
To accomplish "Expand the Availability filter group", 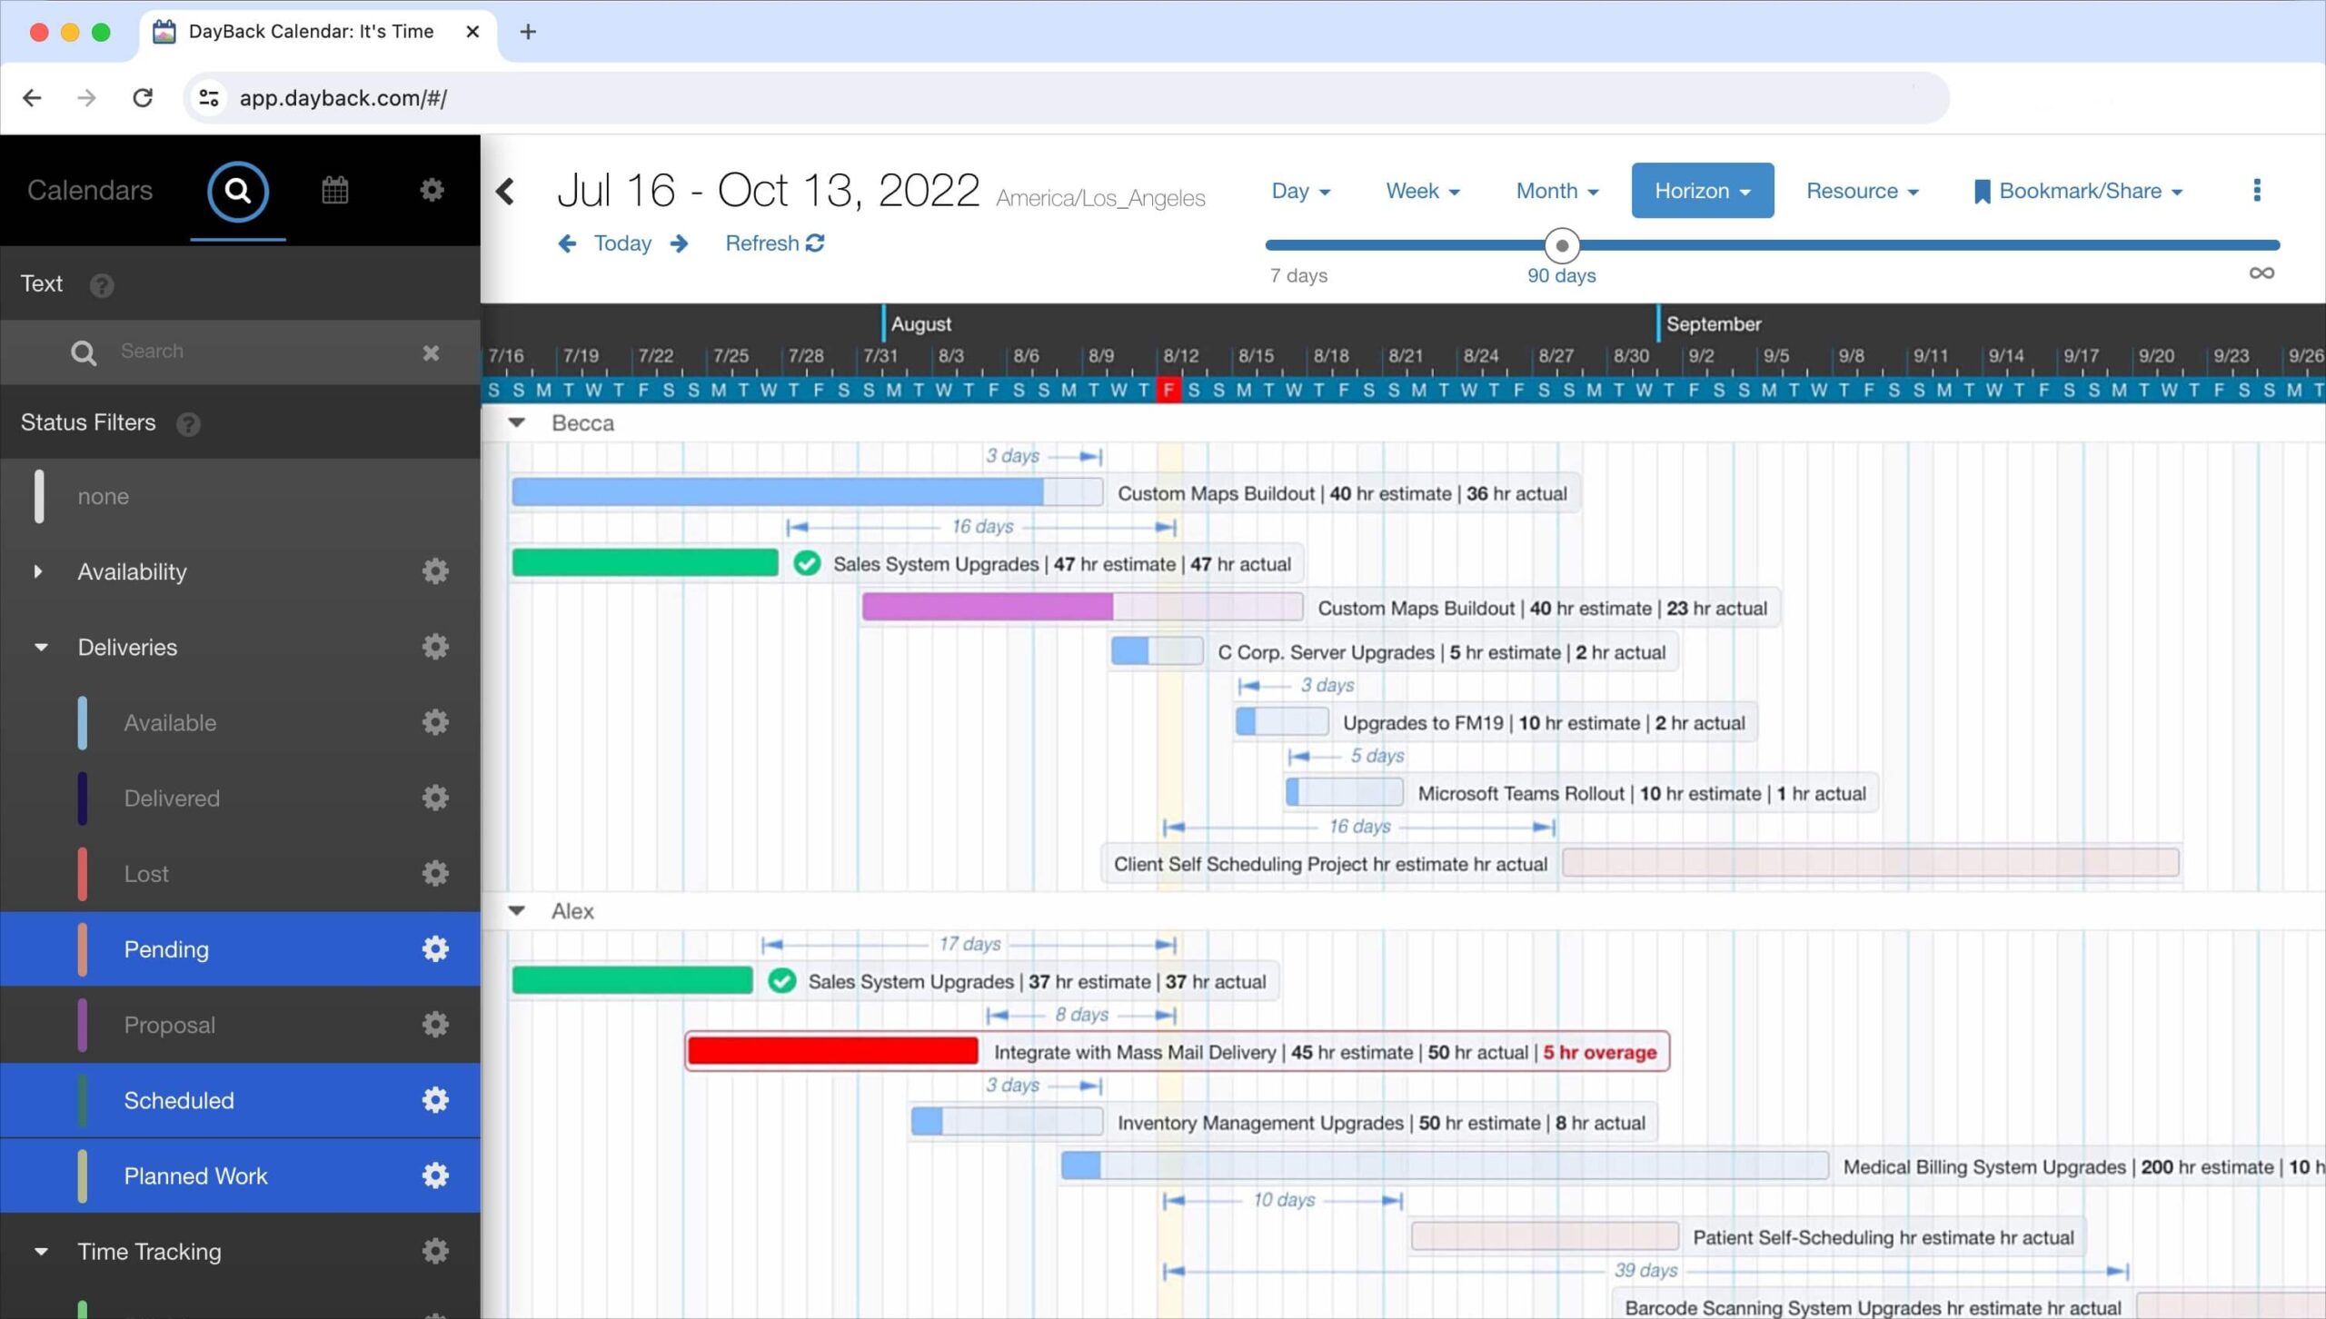I will 38,571.
